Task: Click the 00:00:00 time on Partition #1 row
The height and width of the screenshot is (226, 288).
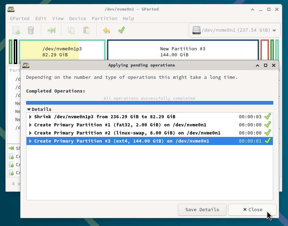Action: click(x=250, y=125)
